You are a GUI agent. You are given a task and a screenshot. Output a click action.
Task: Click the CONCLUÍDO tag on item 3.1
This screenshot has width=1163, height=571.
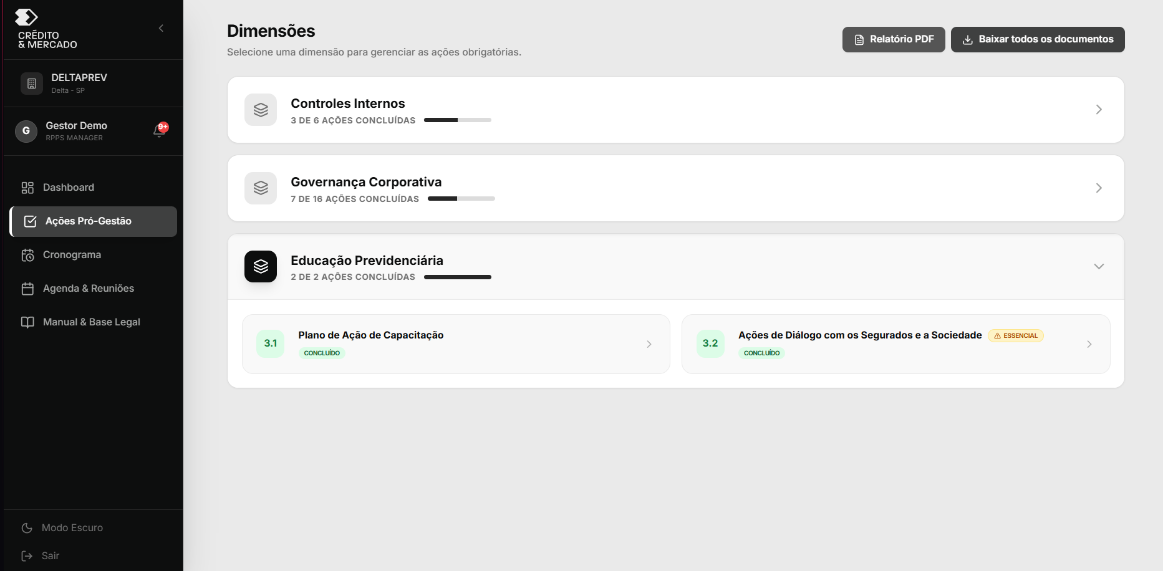[x=322, y=353]
